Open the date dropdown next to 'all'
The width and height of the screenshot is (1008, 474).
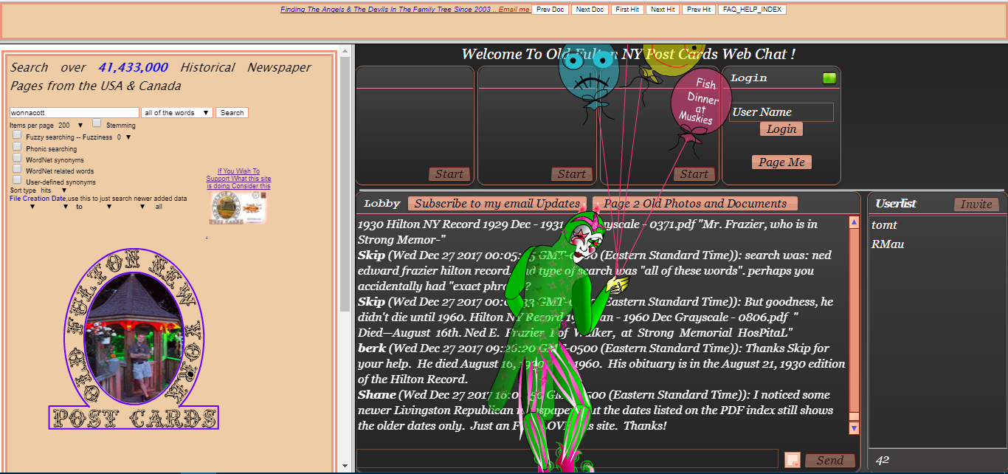[143, 207]
